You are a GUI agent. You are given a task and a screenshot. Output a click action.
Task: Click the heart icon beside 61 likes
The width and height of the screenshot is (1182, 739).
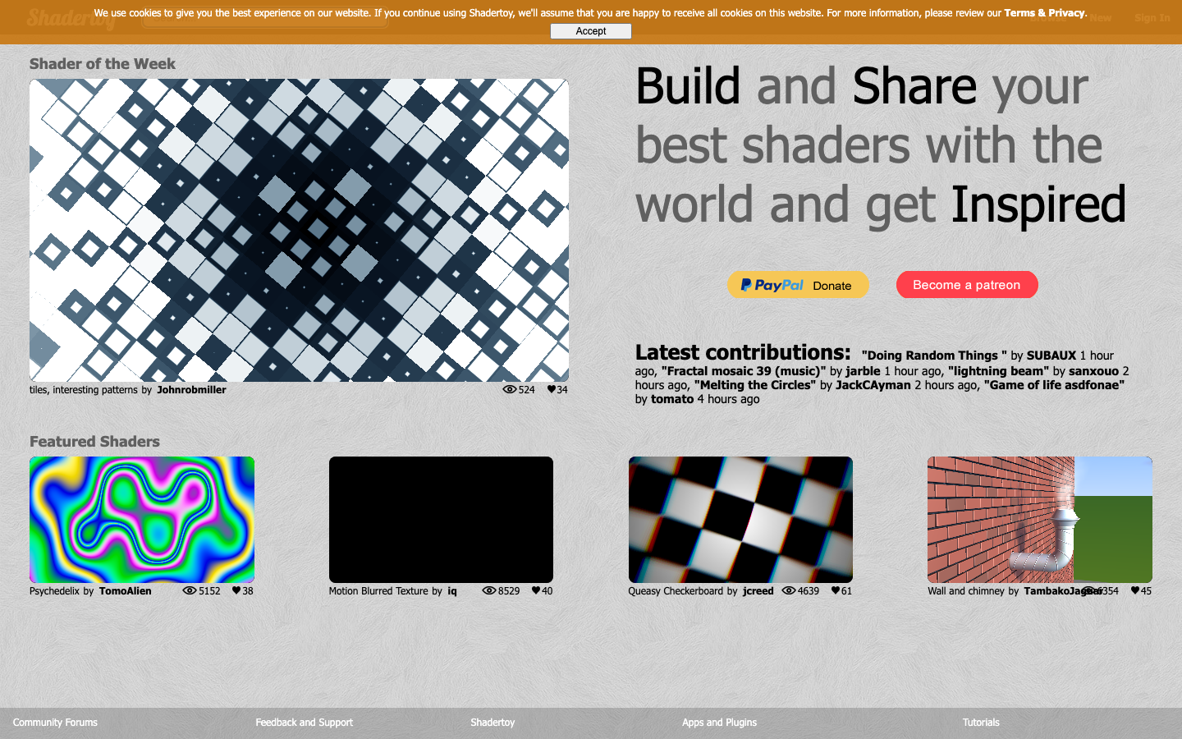click(836, 591)
